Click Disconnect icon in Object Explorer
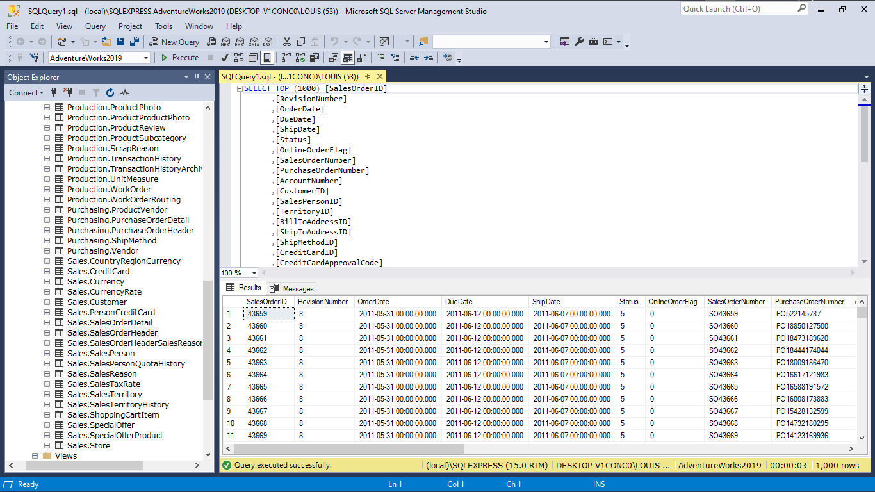Image resolution: width=875 pixels, height=492 pixels. coord(68,92)
